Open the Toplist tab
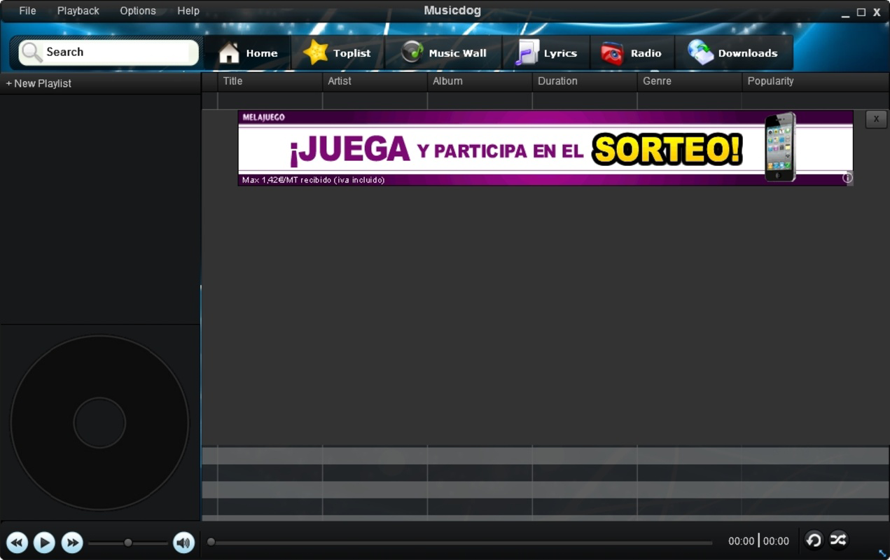 (338, 53)
